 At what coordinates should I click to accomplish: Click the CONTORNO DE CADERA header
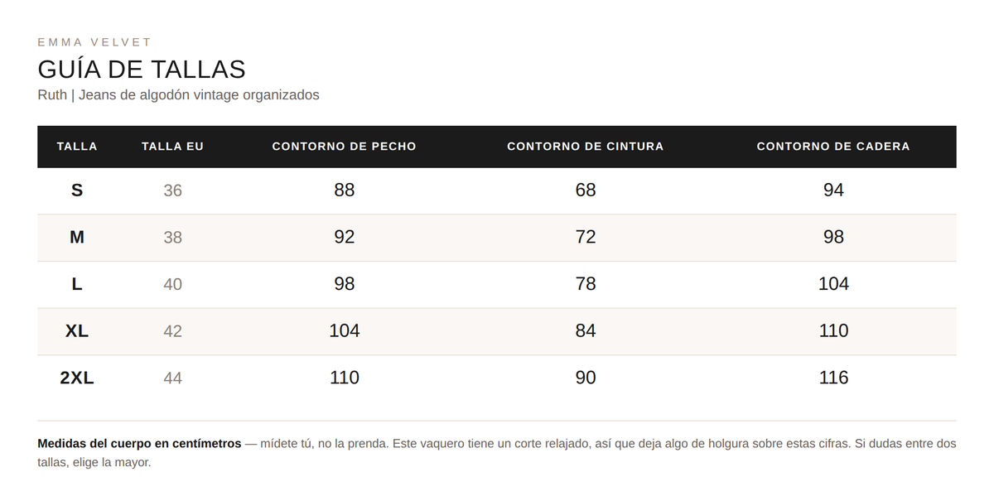click(x=833, y=147)
